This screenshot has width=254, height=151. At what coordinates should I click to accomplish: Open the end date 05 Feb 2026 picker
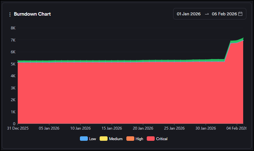pyautogui.click(x=224, y=14)
